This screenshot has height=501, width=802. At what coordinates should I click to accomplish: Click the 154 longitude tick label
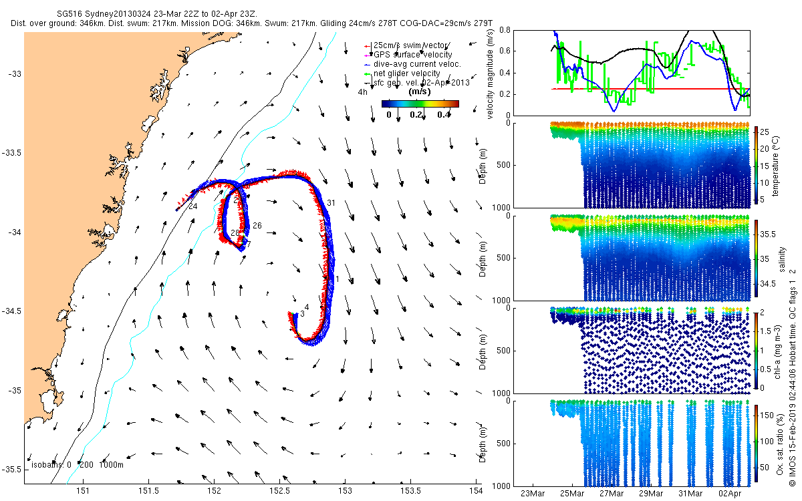[475, 492]
